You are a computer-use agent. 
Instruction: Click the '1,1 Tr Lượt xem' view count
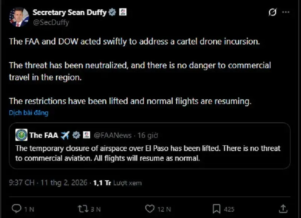pos(117,183)
